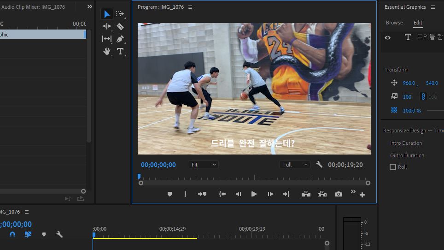Play the program monitor video
The image size is (444, 250).
[x=254, y=194]
